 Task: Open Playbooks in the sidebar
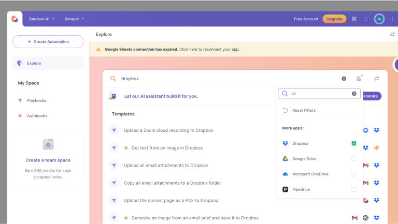tap(36, 100)
